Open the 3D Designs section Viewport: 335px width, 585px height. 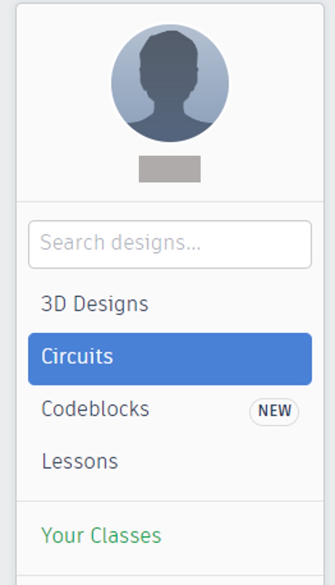pyautogui.click(x=170, y=304)
